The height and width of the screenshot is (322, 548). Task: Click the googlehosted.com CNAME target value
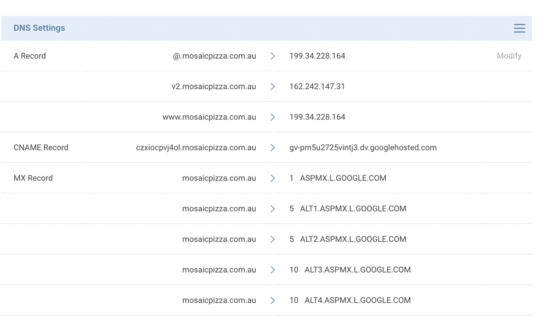pos(363,148)
